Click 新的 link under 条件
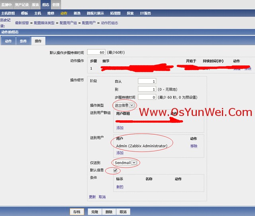 tap(120, 187)
